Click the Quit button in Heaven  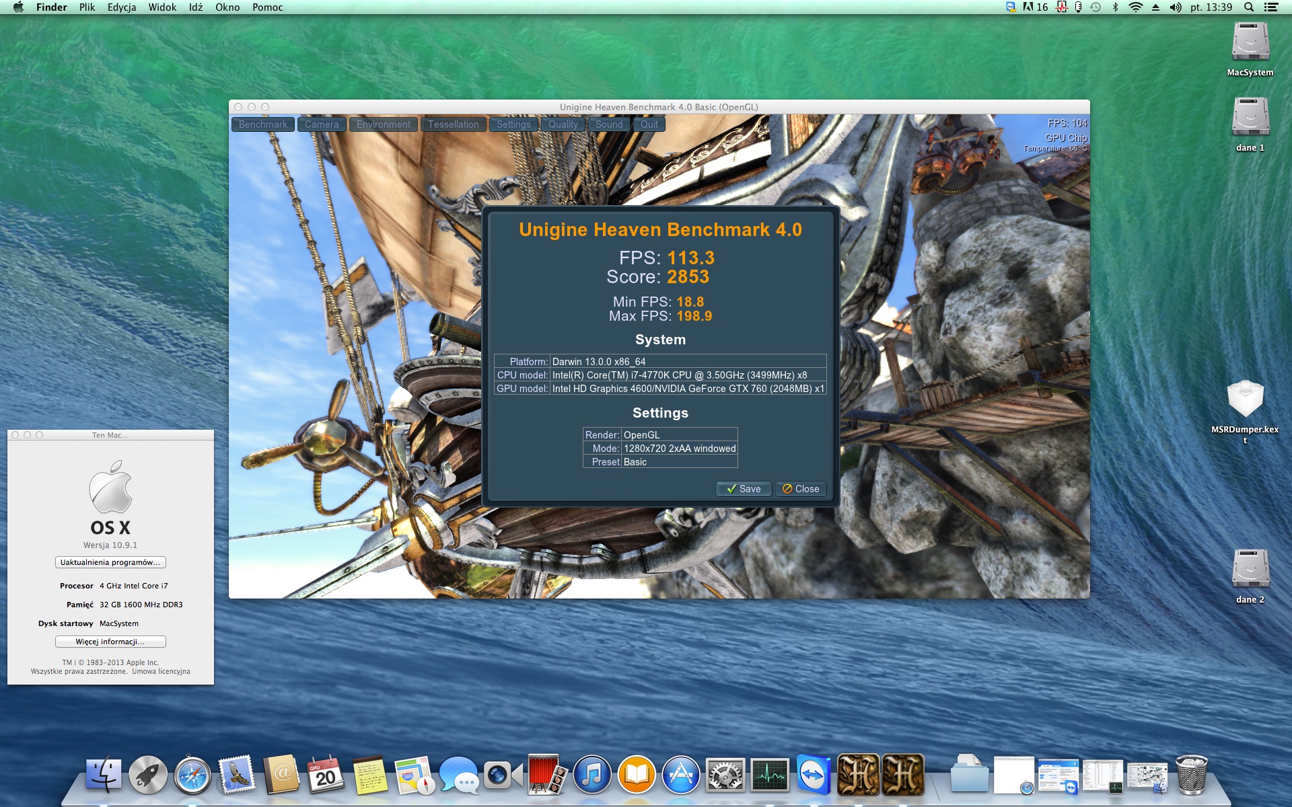(x=649, y=124)
